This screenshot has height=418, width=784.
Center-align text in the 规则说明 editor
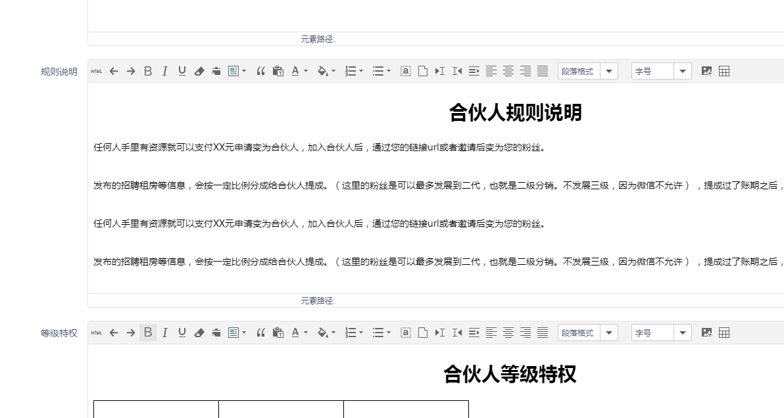[508, 72]
